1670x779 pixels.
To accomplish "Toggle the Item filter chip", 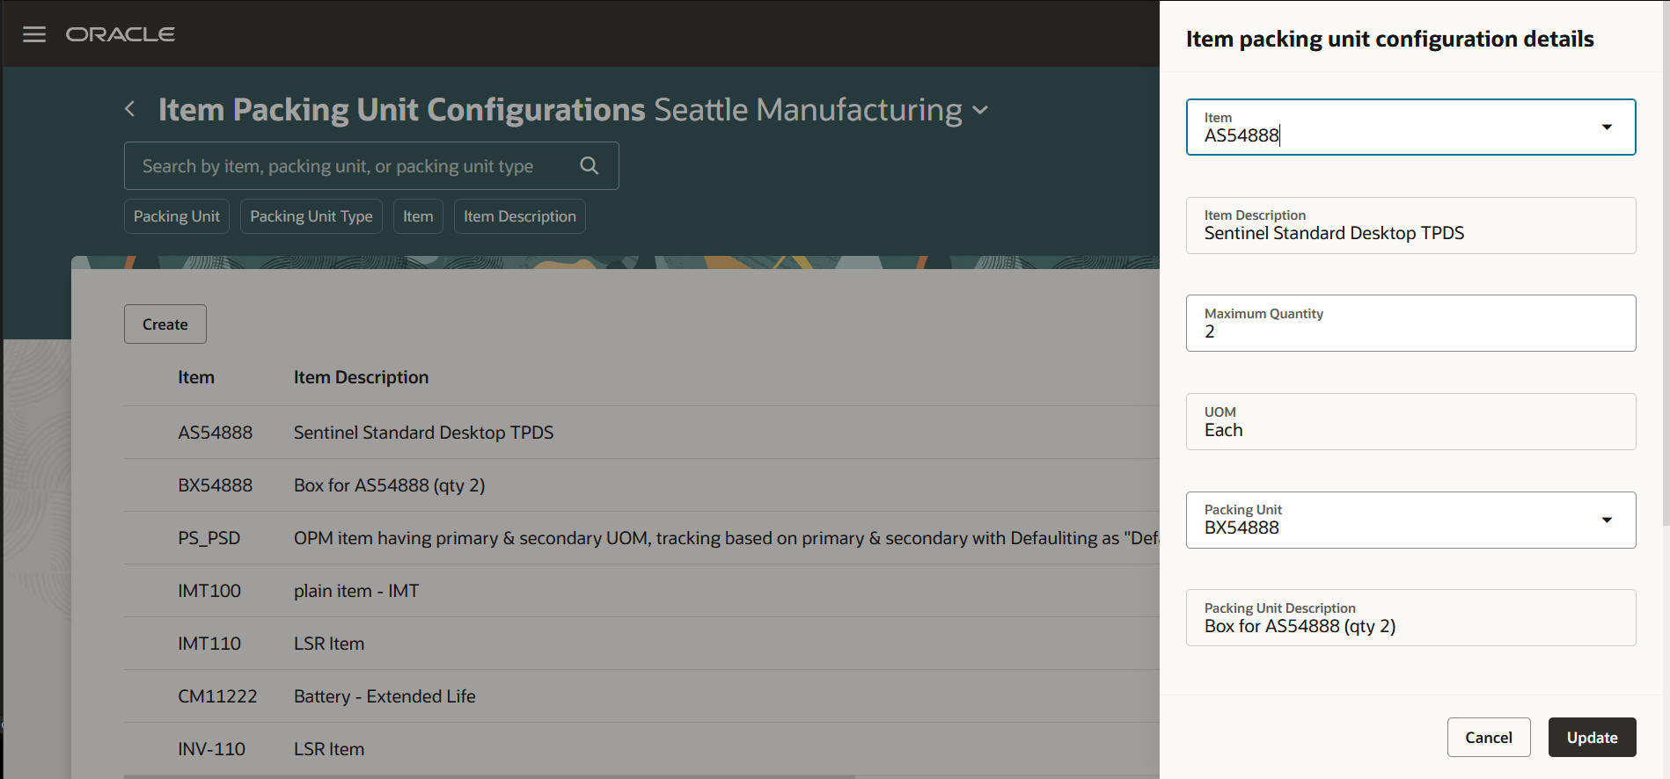I will tap(418, 216).
